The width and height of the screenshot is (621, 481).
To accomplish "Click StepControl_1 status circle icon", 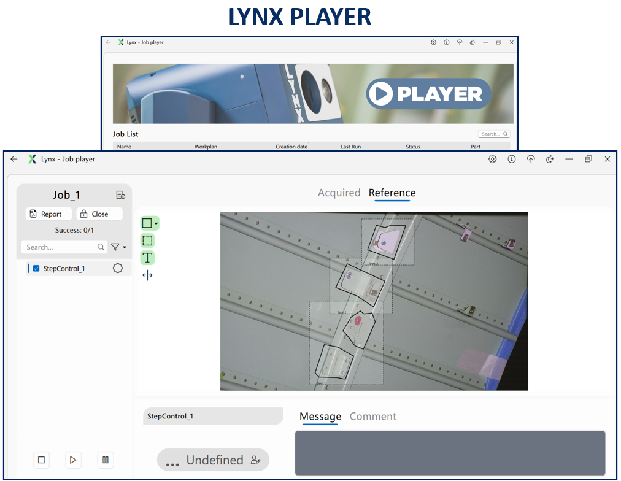I will coord(118,268).
